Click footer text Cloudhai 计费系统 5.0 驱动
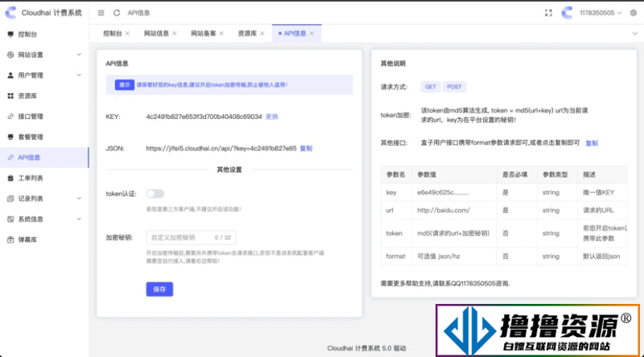The height and width of the screenshot is (357, 644). pyautogui.click(x=366, y=348)
